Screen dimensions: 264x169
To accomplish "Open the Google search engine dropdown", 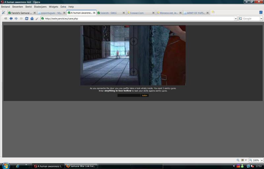I will (261, 18).
